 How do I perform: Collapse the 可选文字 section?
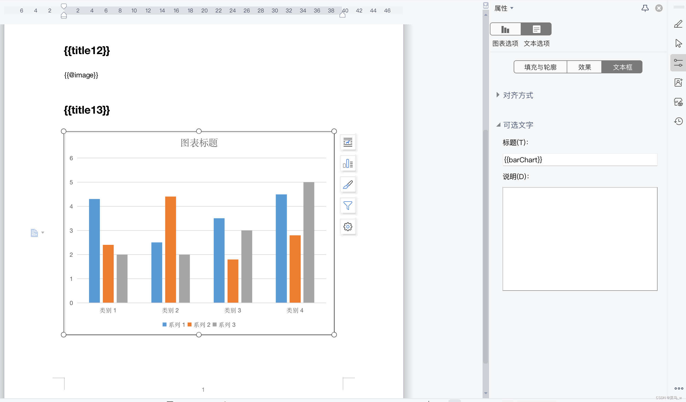click(x=514, y=125)
